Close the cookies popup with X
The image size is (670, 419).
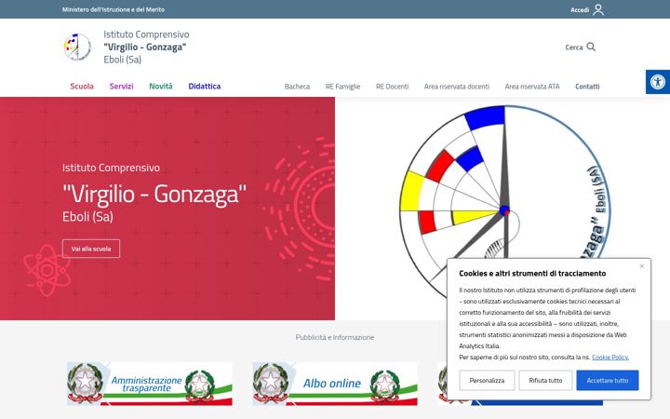641,266
